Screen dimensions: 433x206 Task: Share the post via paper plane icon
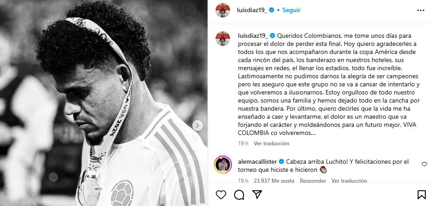(257, 195)
